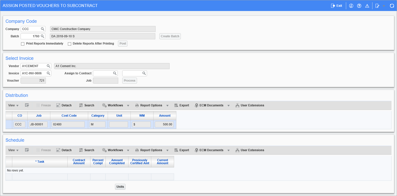This screenshot has width=397, height=196.
Task: Open the information icon in header
Action: coord(351,6)
